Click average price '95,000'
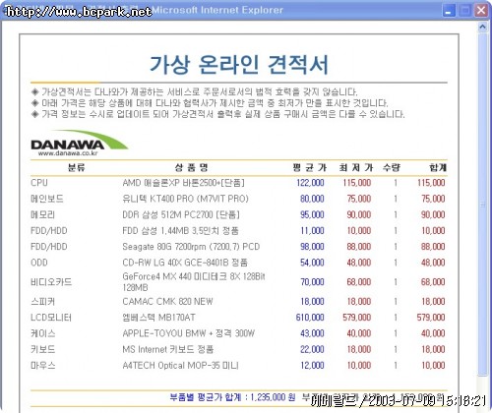 point(312,214)
